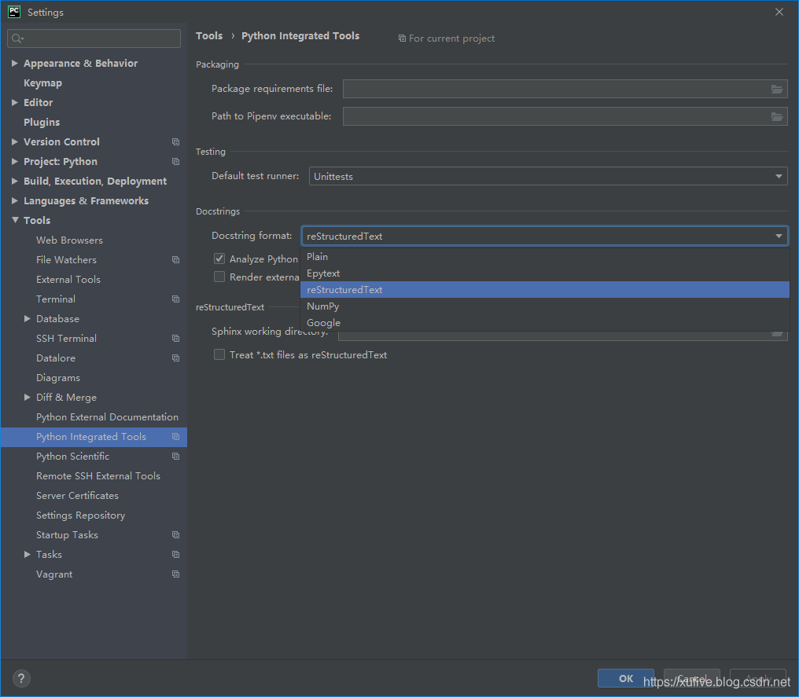Screen dimensions: 799x697
Task: Toggle Analyze Python code in docstrings checkbox
Action: coord(219,259)
